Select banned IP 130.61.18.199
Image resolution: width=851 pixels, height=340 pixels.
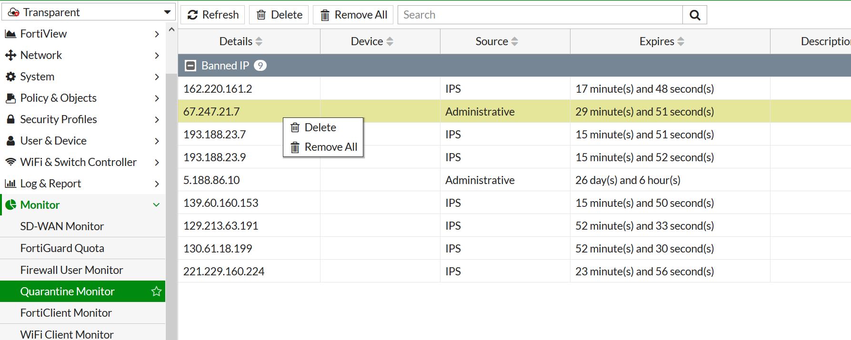218,249
